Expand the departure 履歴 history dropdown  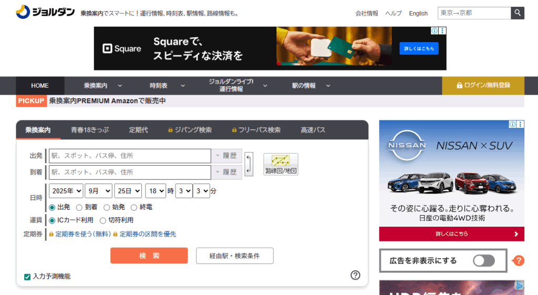(x=226, y=156)
